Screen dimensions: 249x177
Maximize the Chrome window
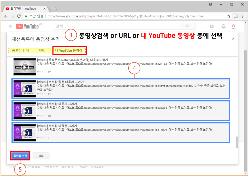tap(232, 4)
